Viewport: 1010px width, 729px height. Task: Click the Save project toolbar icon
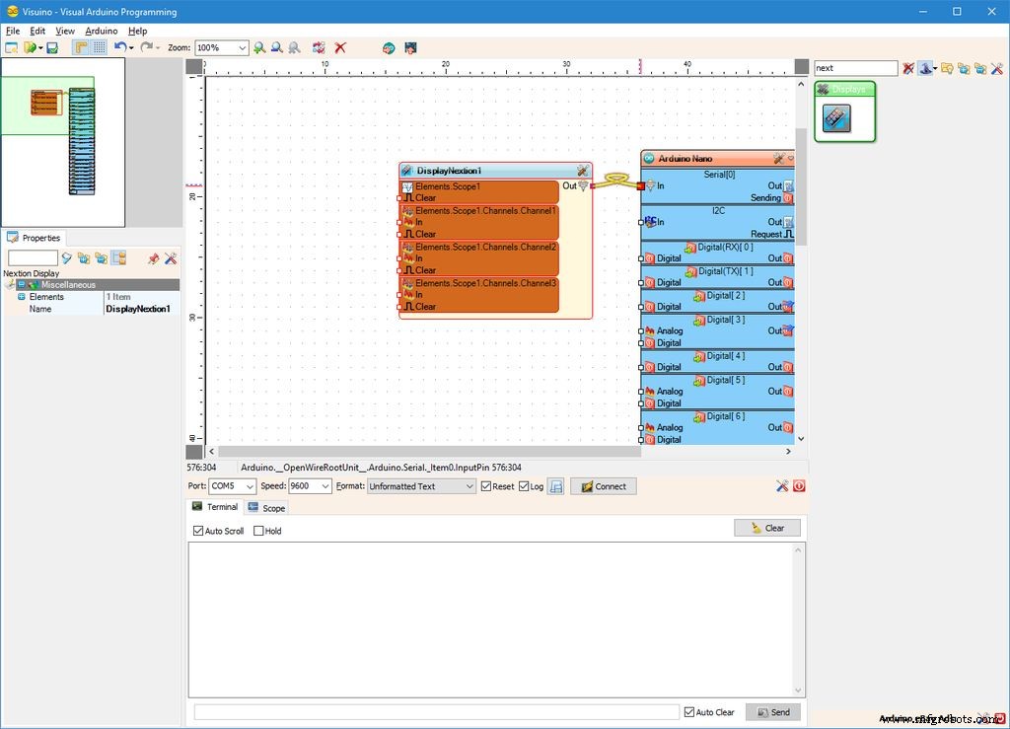click(x=52, y=47)
